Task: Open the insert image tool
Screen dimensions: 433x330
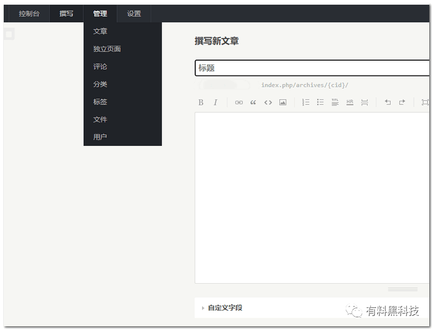Action: point(282,102)
